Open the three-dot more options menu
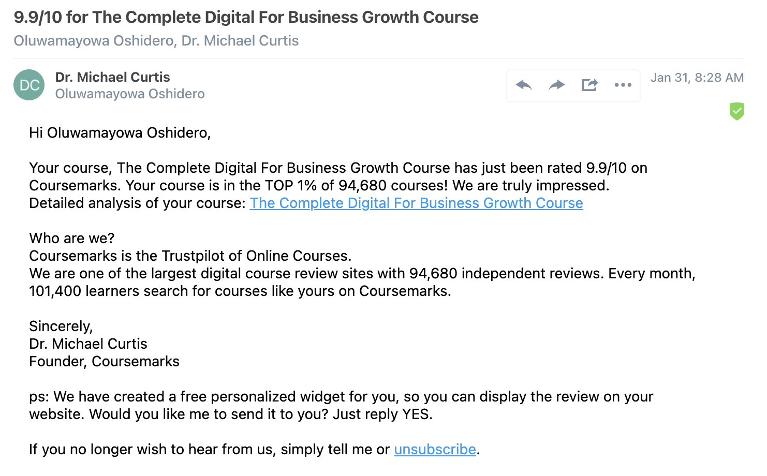The width and height of the screenshot is (767, 476). (623, 85)
